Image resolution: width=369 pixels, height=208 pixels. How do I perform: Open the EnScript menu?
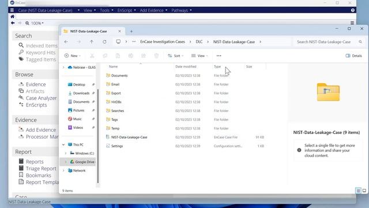pyautogui.click(x=127, y=10)
